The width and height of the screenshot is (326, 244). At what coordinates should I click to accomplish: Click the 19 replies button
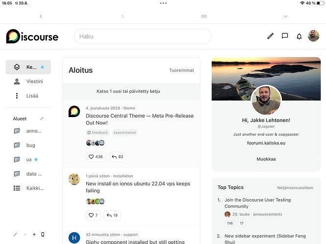pyautogui.click(x=112, y=215)
